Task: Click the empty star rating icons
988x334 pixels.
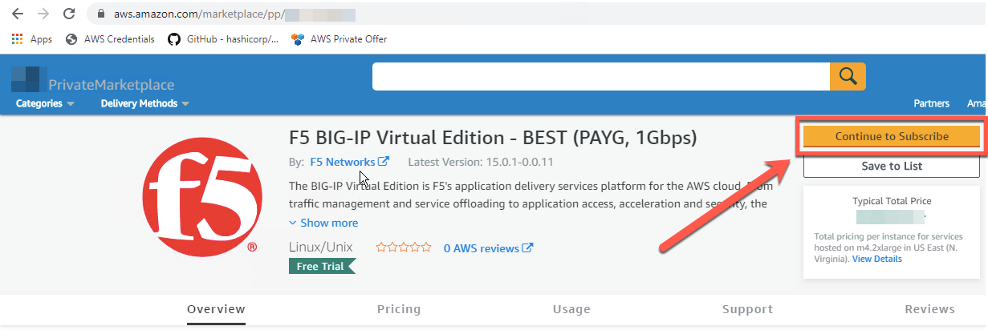Action: point(404,247)
